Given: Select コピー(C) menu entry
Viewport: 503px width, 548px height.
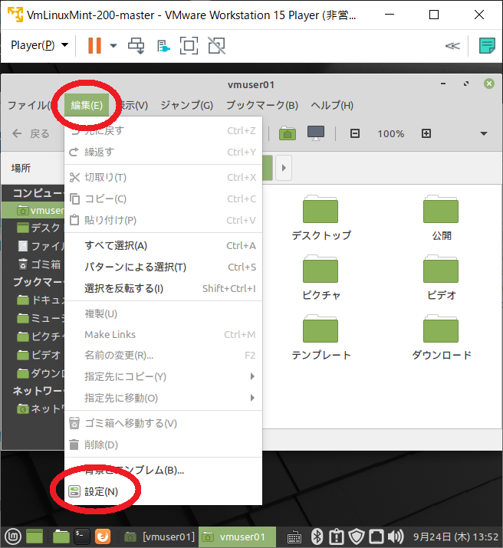Looking at the screenshot, I should coord(163,199).
